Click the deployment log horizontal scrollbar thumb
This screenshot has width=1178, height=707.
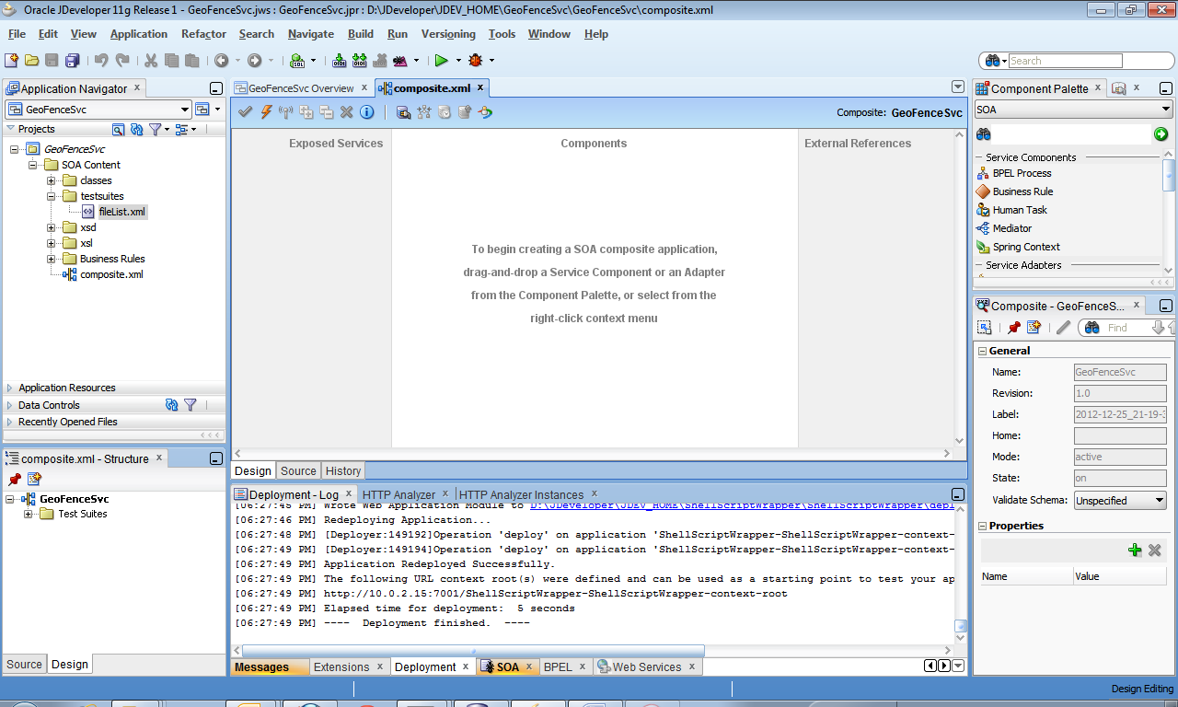(473, 651)
